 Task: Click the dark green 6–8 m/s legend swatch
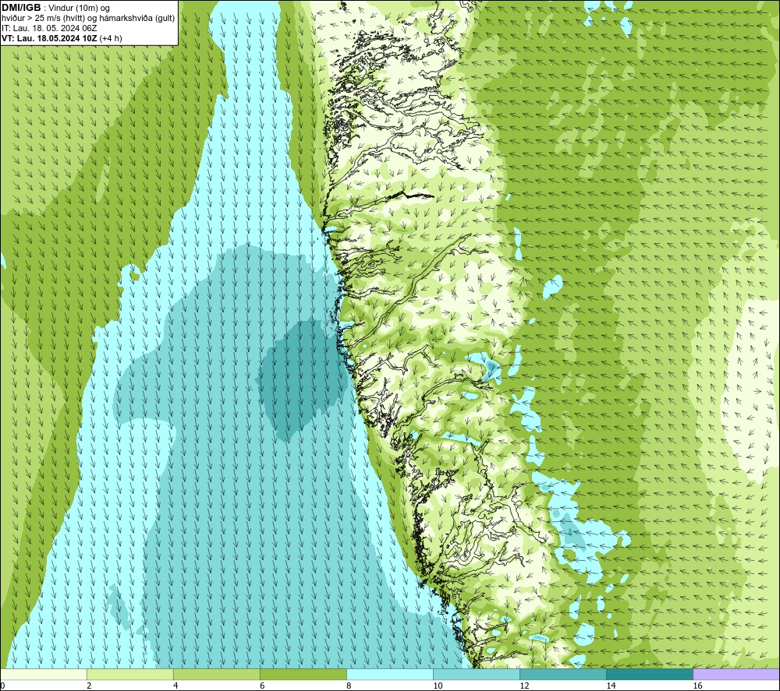tap(303, 675)
